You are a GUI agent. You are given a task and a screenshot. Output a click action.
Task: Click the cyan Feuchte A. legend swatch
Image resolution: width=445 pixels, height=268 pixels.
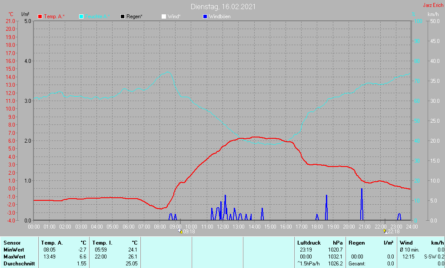81,17
